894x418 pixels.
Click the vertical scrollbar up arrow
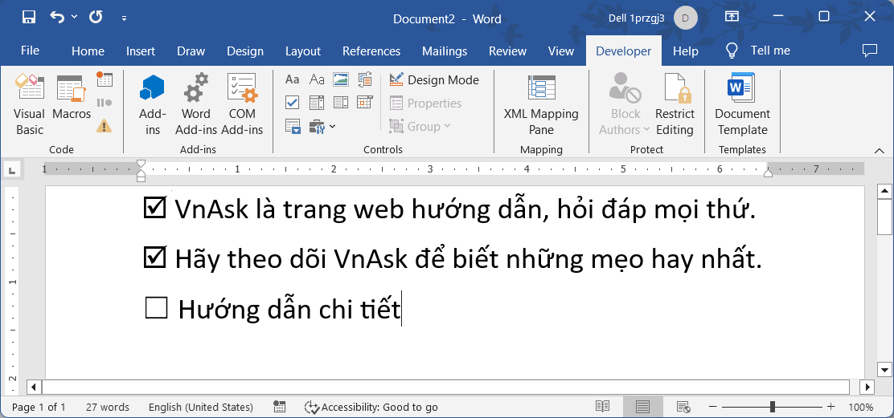[885, 191]
